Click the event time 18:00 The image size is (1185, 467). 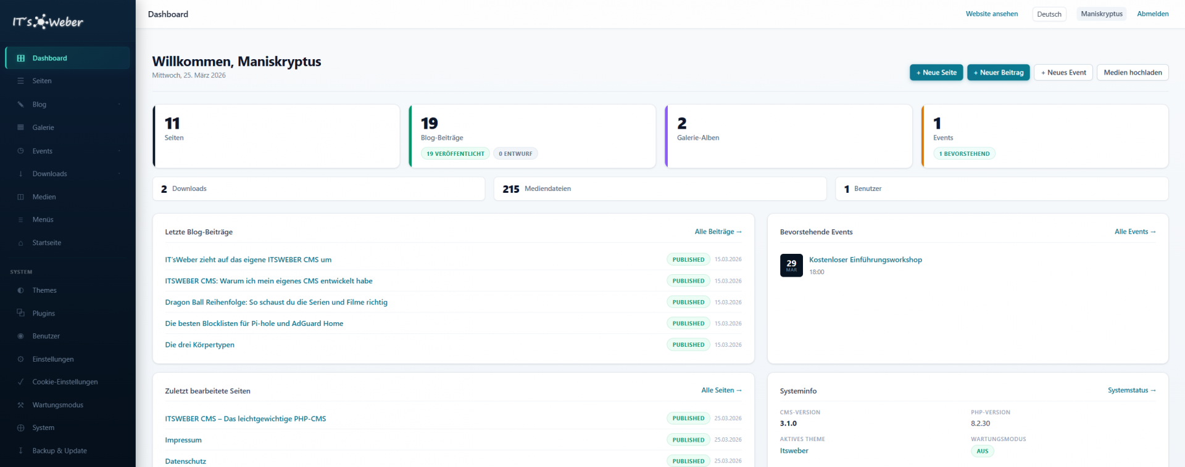tap(817, 272)
